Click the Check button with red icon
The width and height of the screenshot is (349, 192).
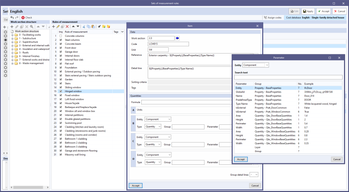click(x=26, y=17)
